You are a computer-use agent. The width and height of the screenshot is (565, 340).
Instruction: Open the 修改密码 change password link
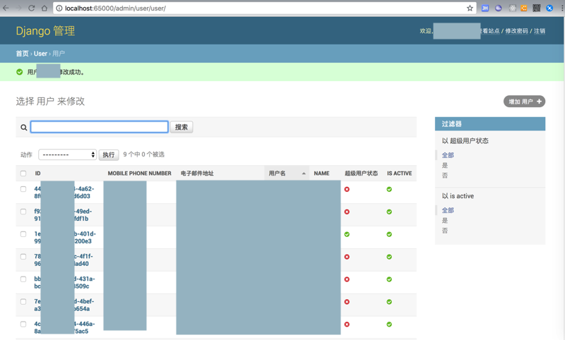(516, 31)
